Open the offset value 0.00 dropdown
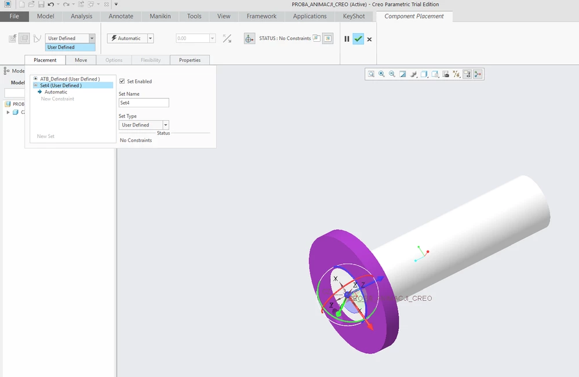The height and width of the screenshot is (377, 579). click(212, 38)
